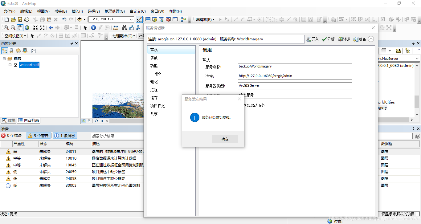
Task: Open the Find binoculars tool
Action: click(x=125, y=28)
